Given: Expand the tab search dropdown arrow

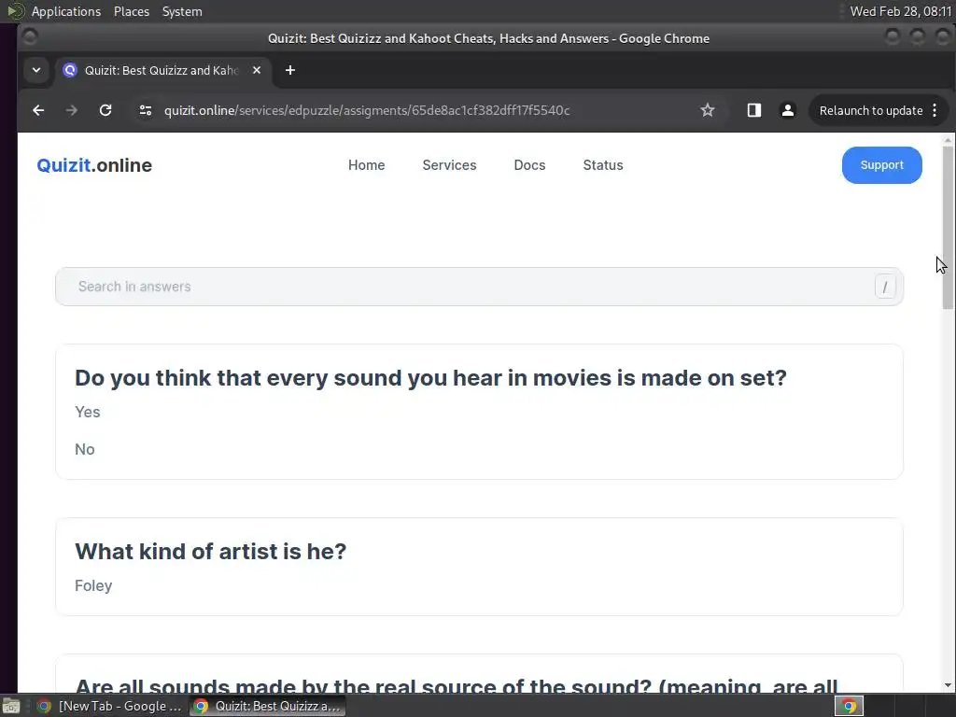Looking at the screenshot, I should click(x=35, y=70).
